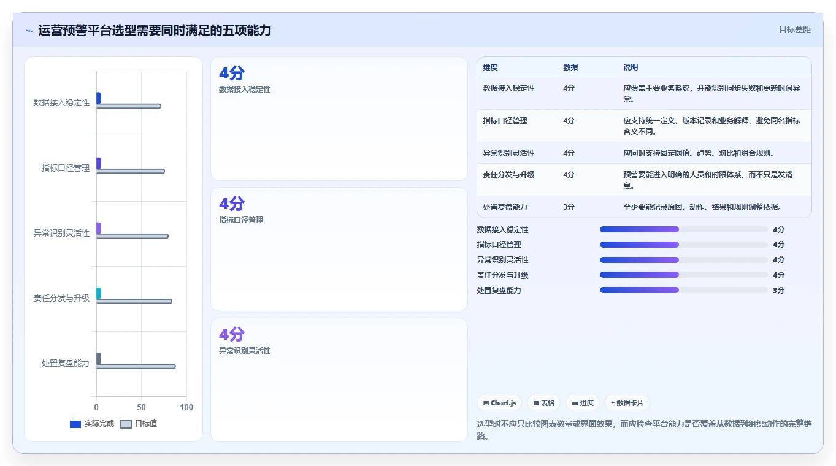Click the title 运营预警平台选型需要同时满足的五项能力
Image resolution: width=836 pixels, height=466 pixels.
point(155,30)
